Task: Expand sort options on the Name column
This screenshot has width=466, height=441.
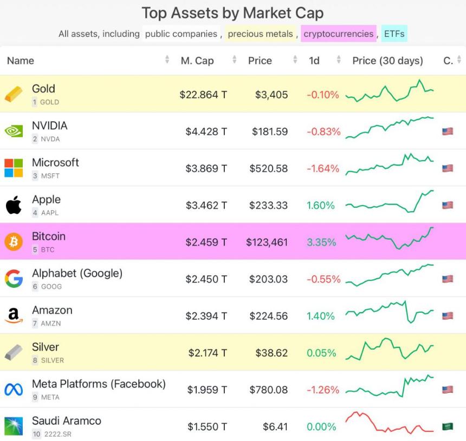Action: [x=167, y=61]
